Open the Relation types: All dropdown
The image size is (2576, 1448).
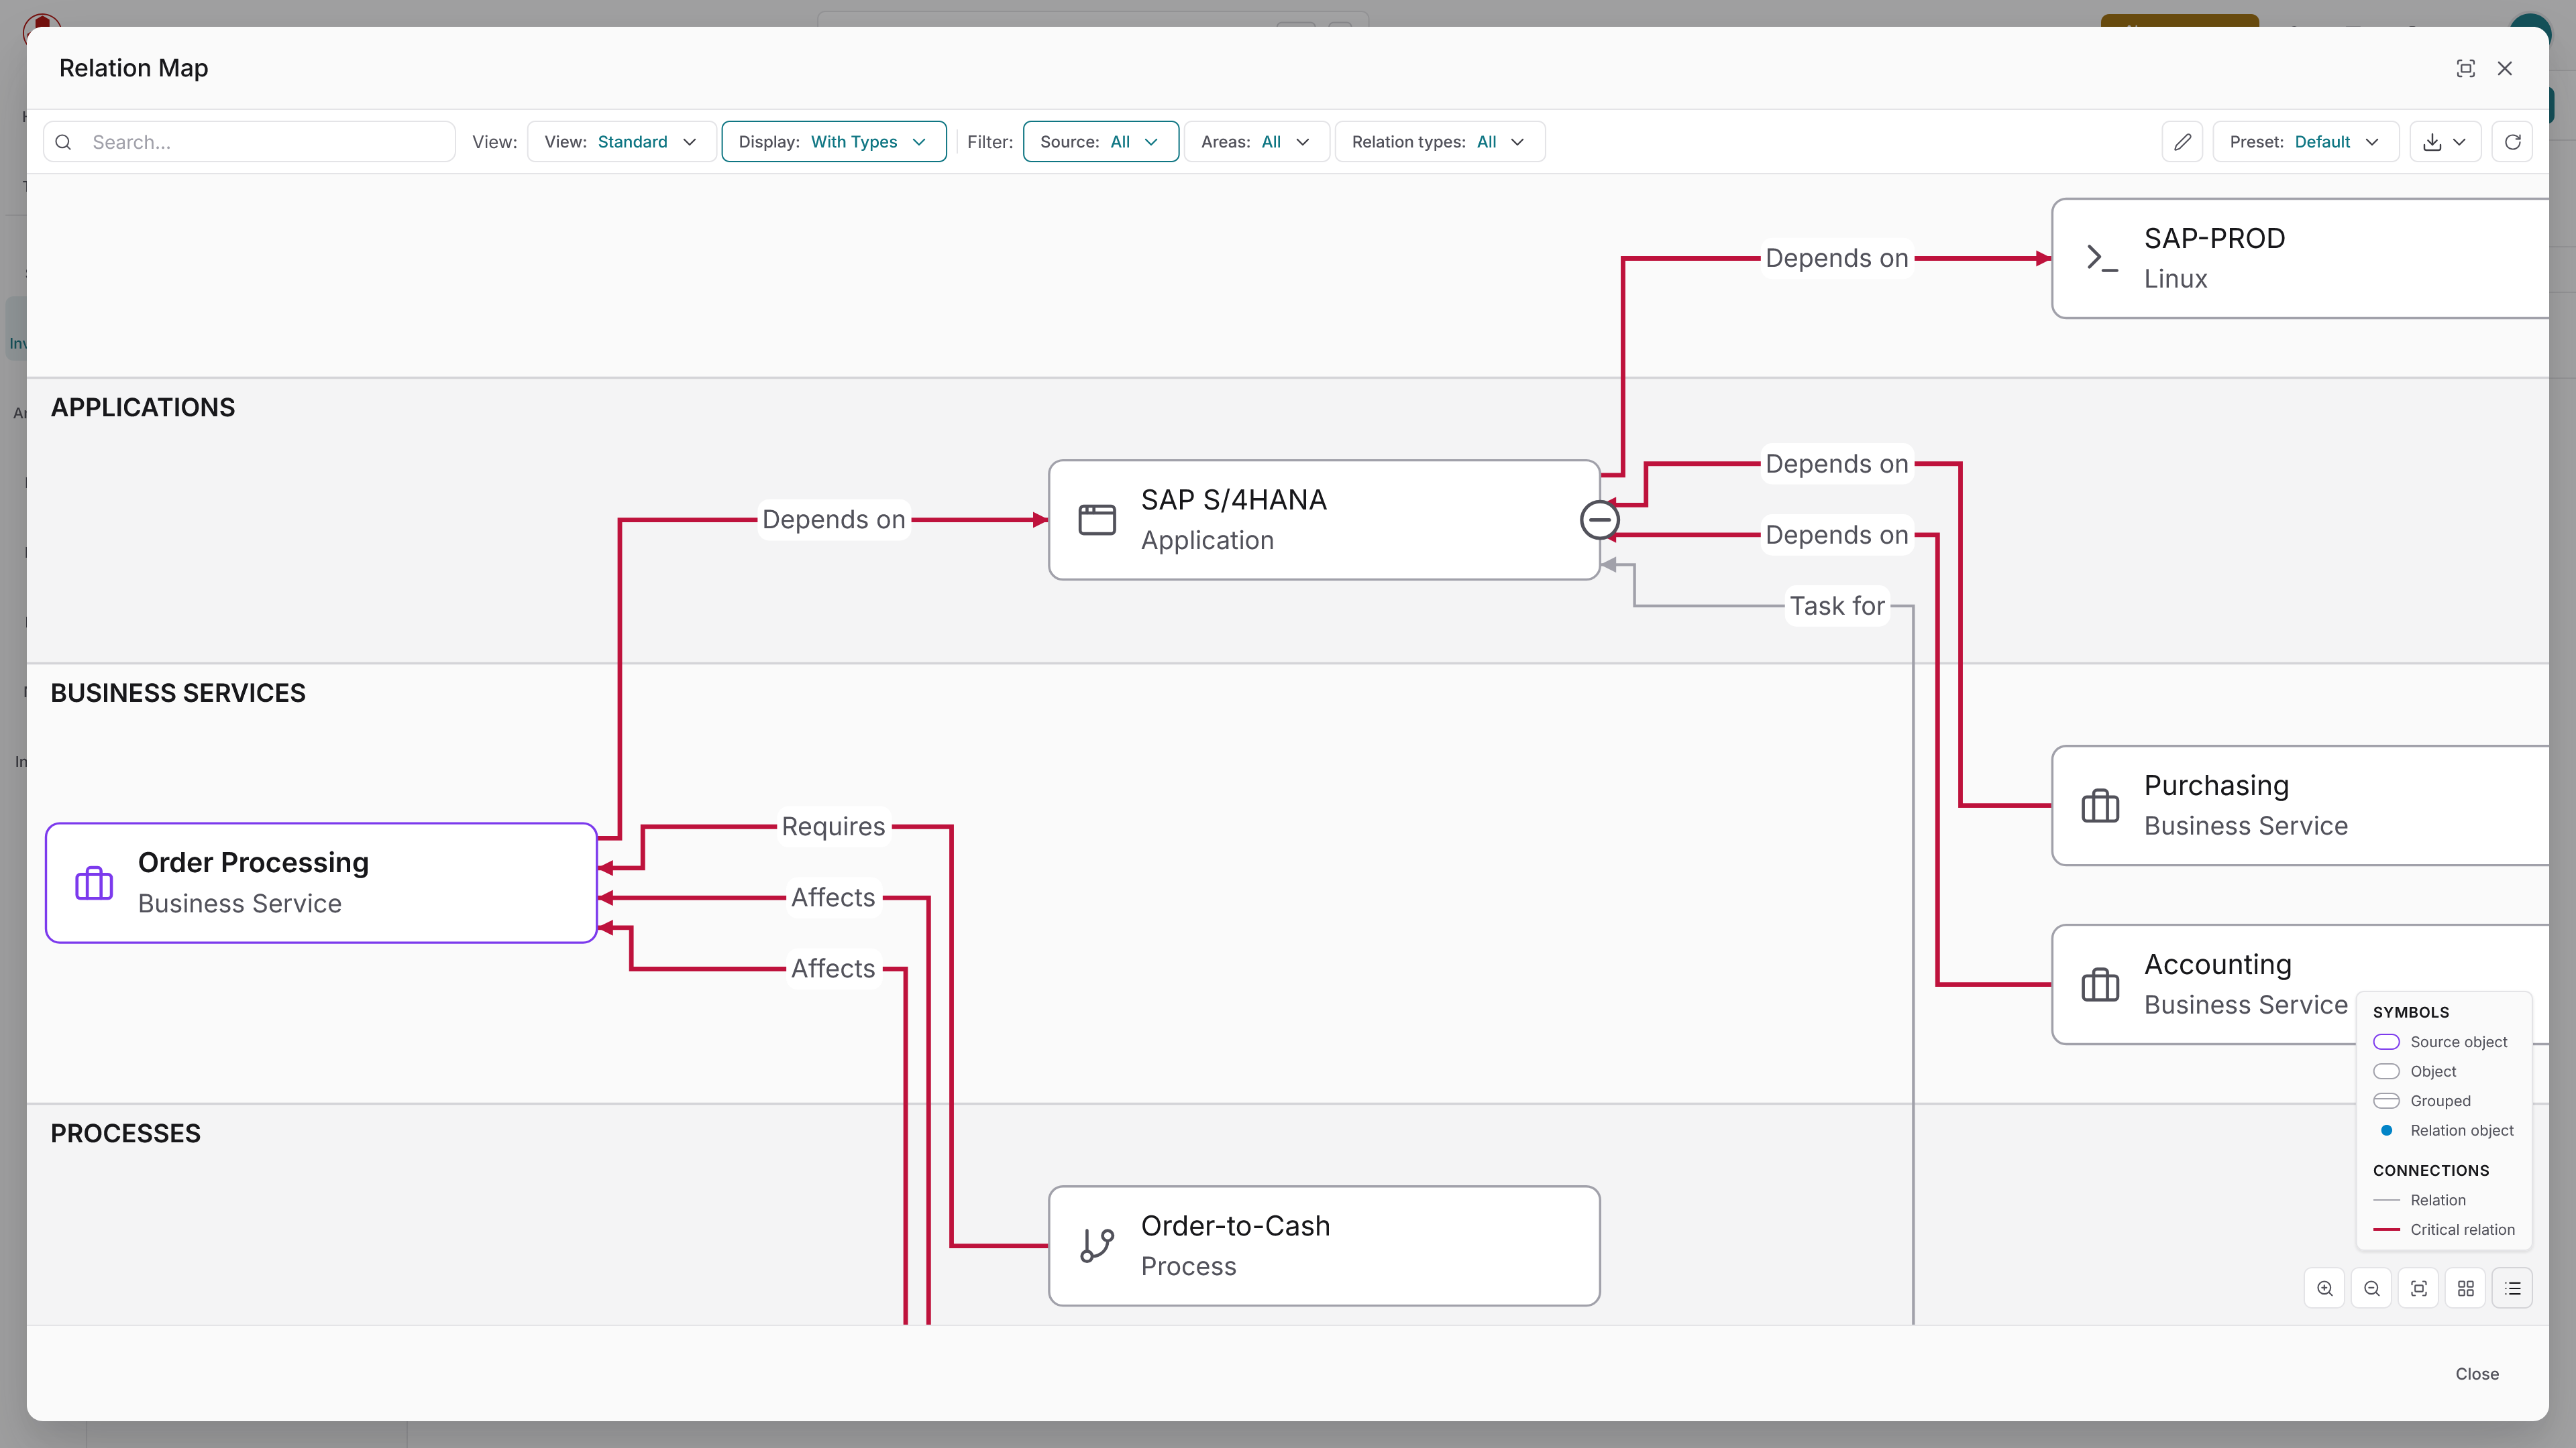[x=1439, y=142]
